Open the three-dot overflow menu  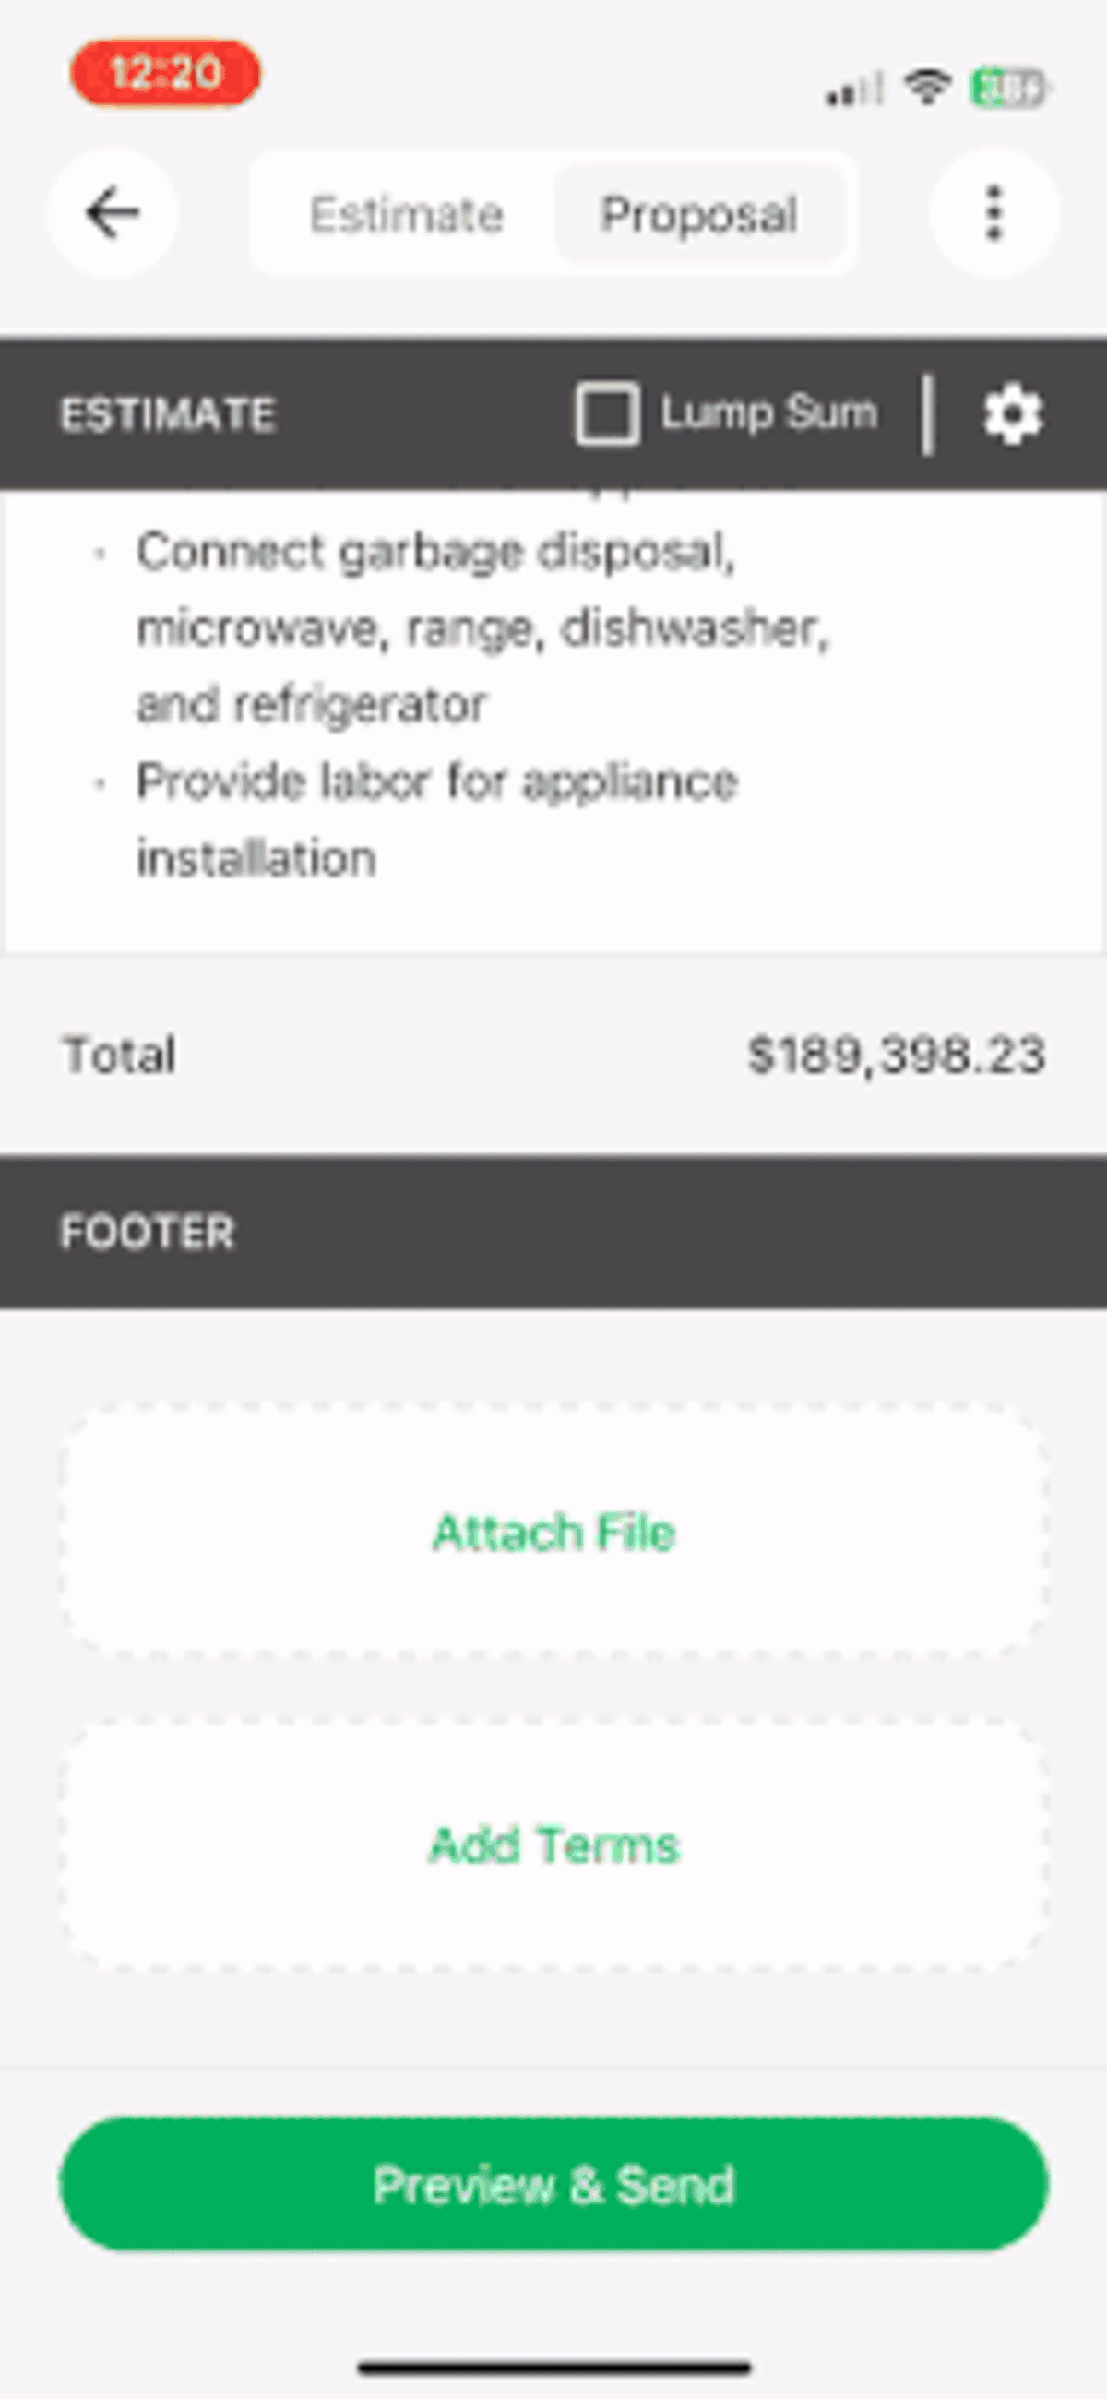click(994, 214)
